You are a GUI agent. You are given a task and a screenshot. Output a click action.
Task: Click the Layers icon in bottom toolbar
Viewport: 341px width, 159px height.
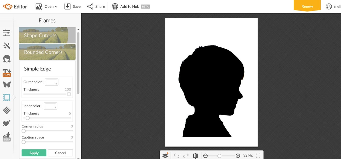[165, 155]
